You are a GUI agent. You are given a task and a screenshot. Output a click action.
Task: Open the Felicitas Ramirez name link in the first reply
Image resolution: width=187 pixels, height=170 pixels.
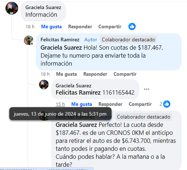coord(60,40)
